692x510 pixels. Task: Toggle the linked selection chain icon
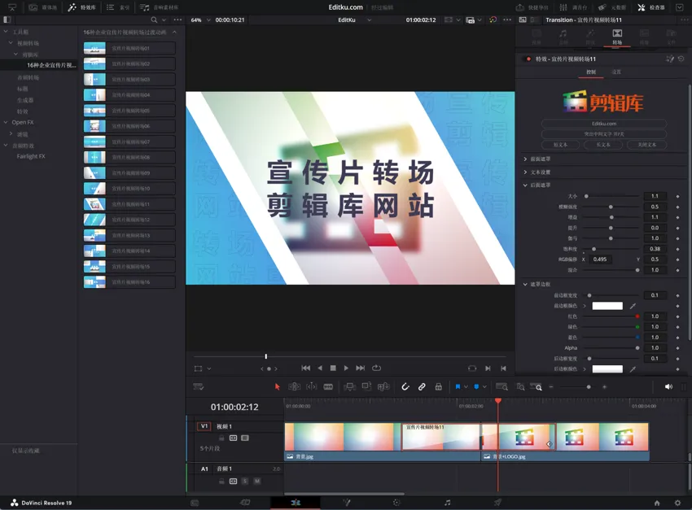pos(422,387)
